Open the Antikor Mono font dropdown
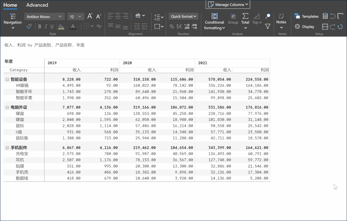The width and height of the screenshot is (347, 221). [x=44, y=17]
